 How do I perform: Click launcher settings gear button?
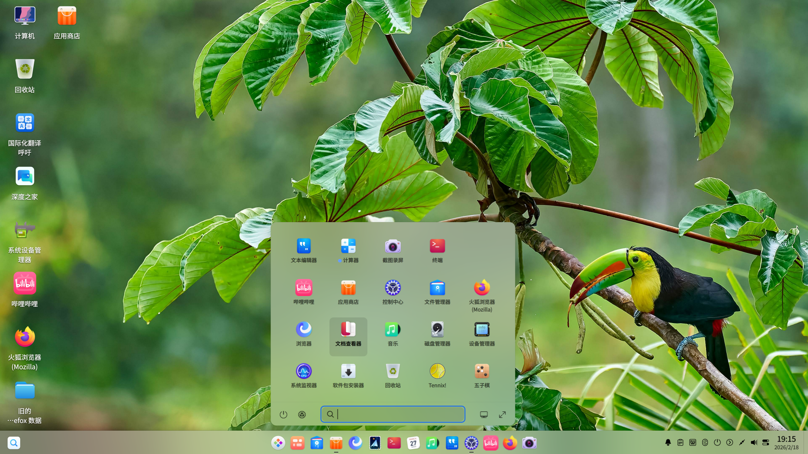[302, 415]
